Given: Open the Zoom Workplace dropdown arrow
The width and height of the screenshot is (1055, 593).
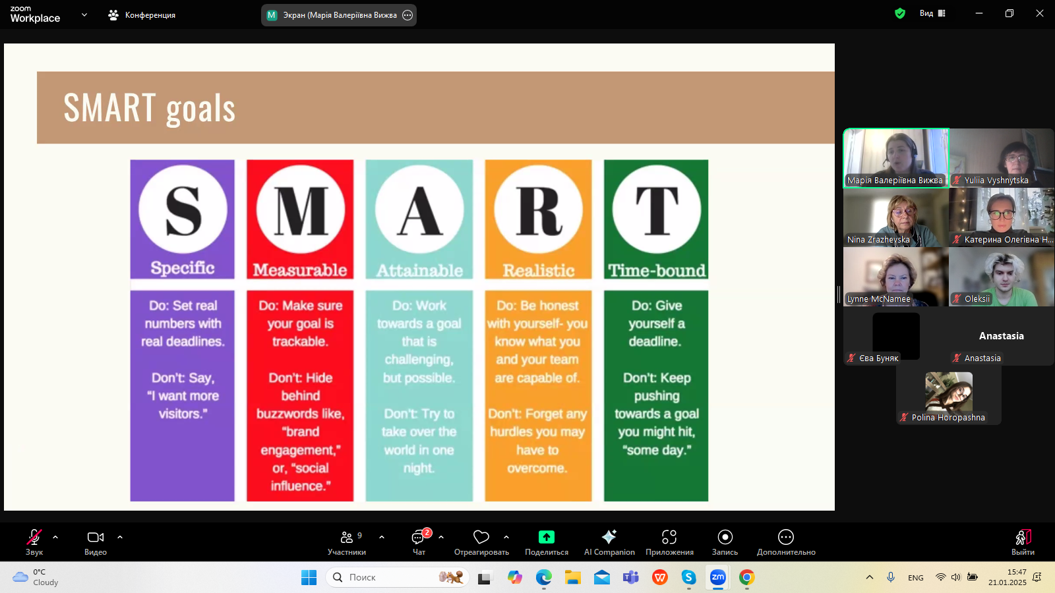Looking at the screenshot, I should [84, 14].
